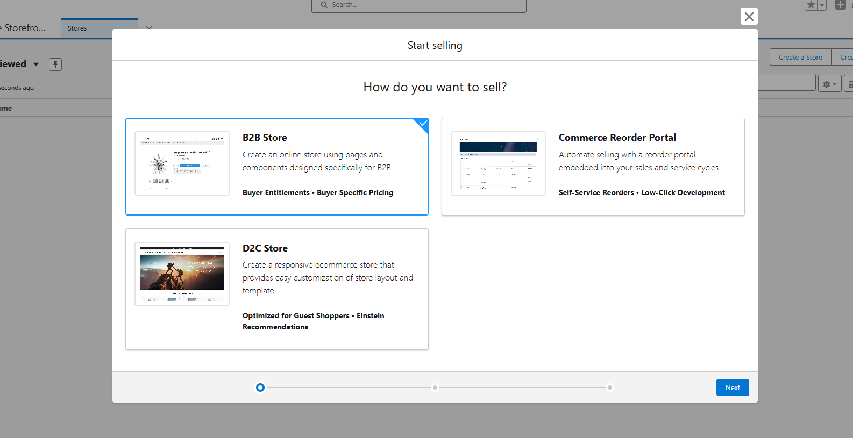Open the list view gear controls

[829, 84]
